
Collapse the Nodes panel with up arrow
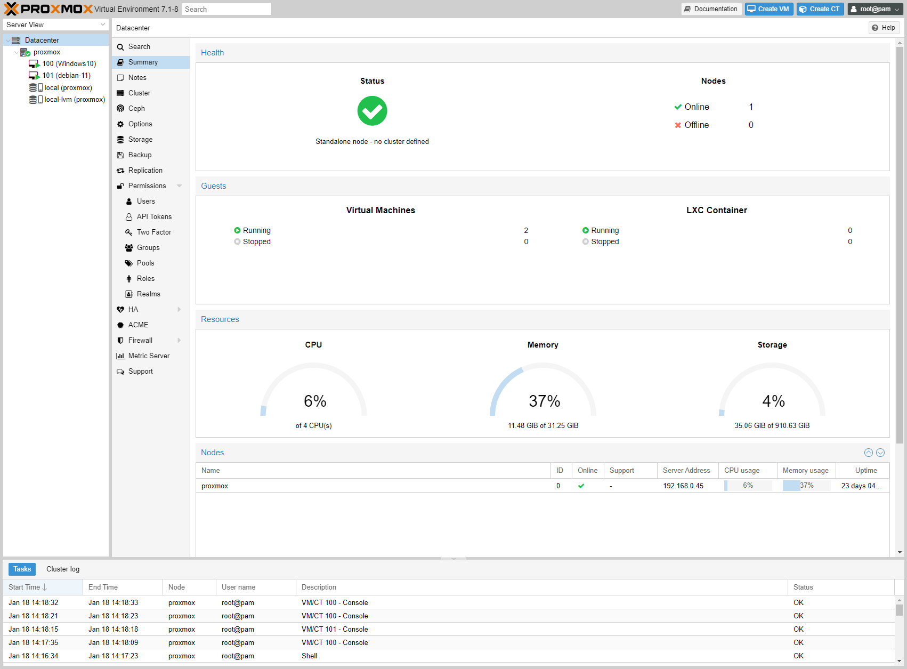[x=869, y=453]
